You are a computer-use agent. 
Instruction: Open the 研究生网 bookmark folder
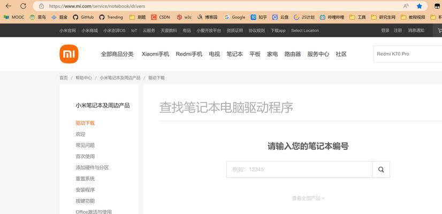click(383, 17)
